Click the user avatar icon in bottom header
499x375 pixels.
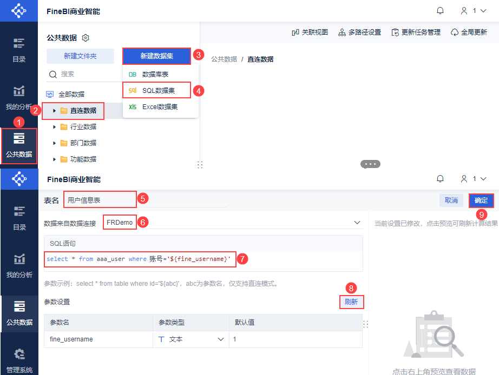pos(464,179)
